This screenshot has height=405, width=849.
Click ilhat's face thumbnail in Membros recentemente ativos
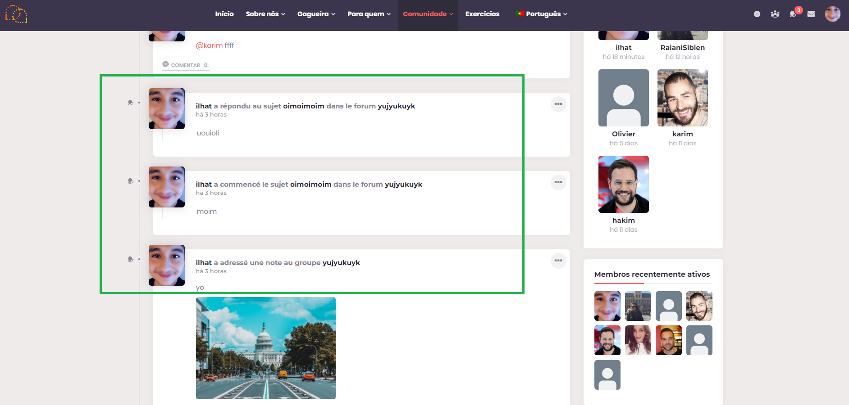[x=607, y=306]
